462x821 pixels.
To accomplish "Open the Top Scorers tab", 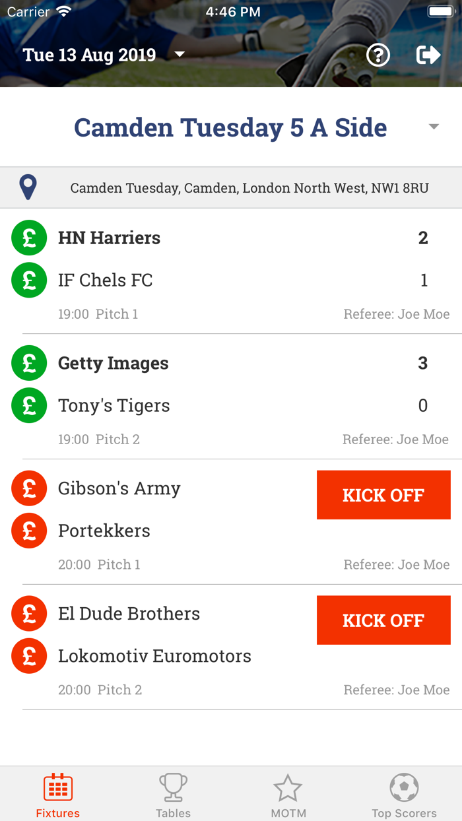I will 404,794.
